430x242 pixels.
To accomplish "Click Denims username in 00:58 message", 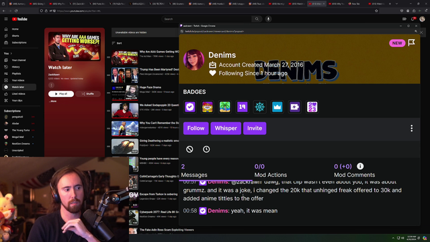I will (x=218, y=210).
